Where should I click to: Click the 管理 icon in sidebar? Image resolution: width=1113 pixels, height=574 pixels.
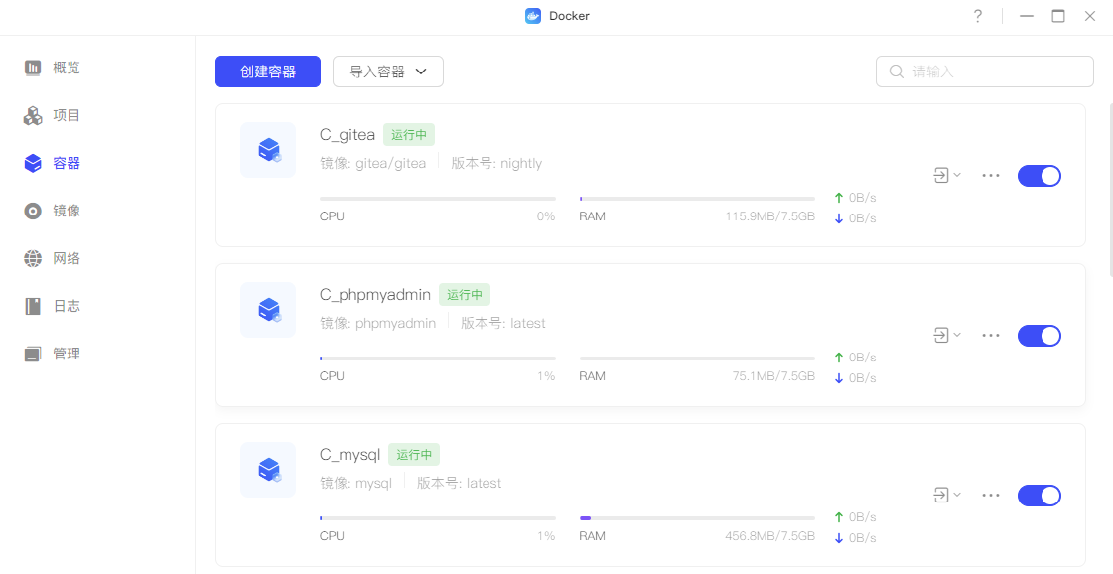tap(33, 354)
